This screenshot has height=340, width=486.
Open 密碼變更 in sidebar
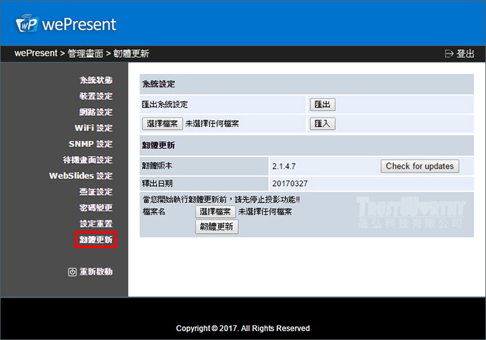tap(96, 207)
